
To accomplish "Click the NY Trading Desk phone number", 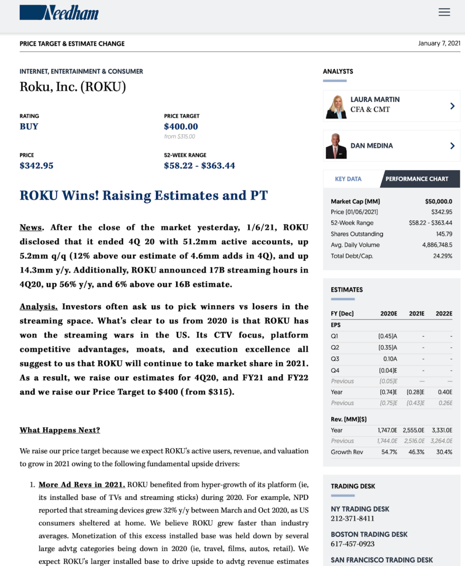I will click(x=352, y=519).
